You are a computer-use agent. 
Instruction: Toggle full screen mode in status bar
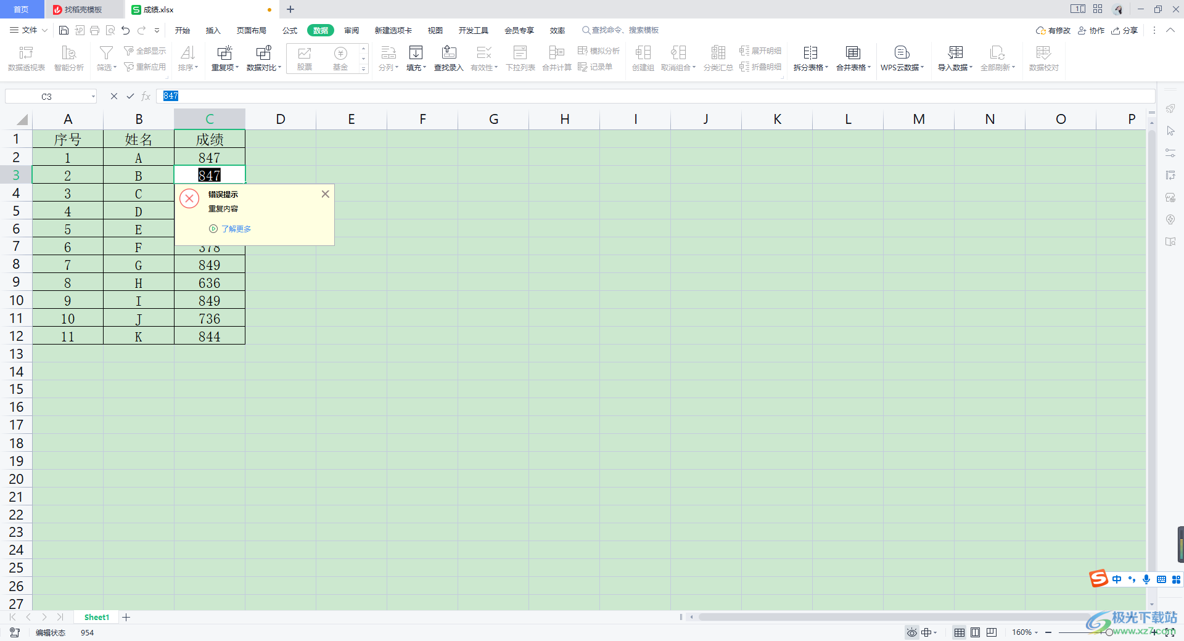point(1170,632)
